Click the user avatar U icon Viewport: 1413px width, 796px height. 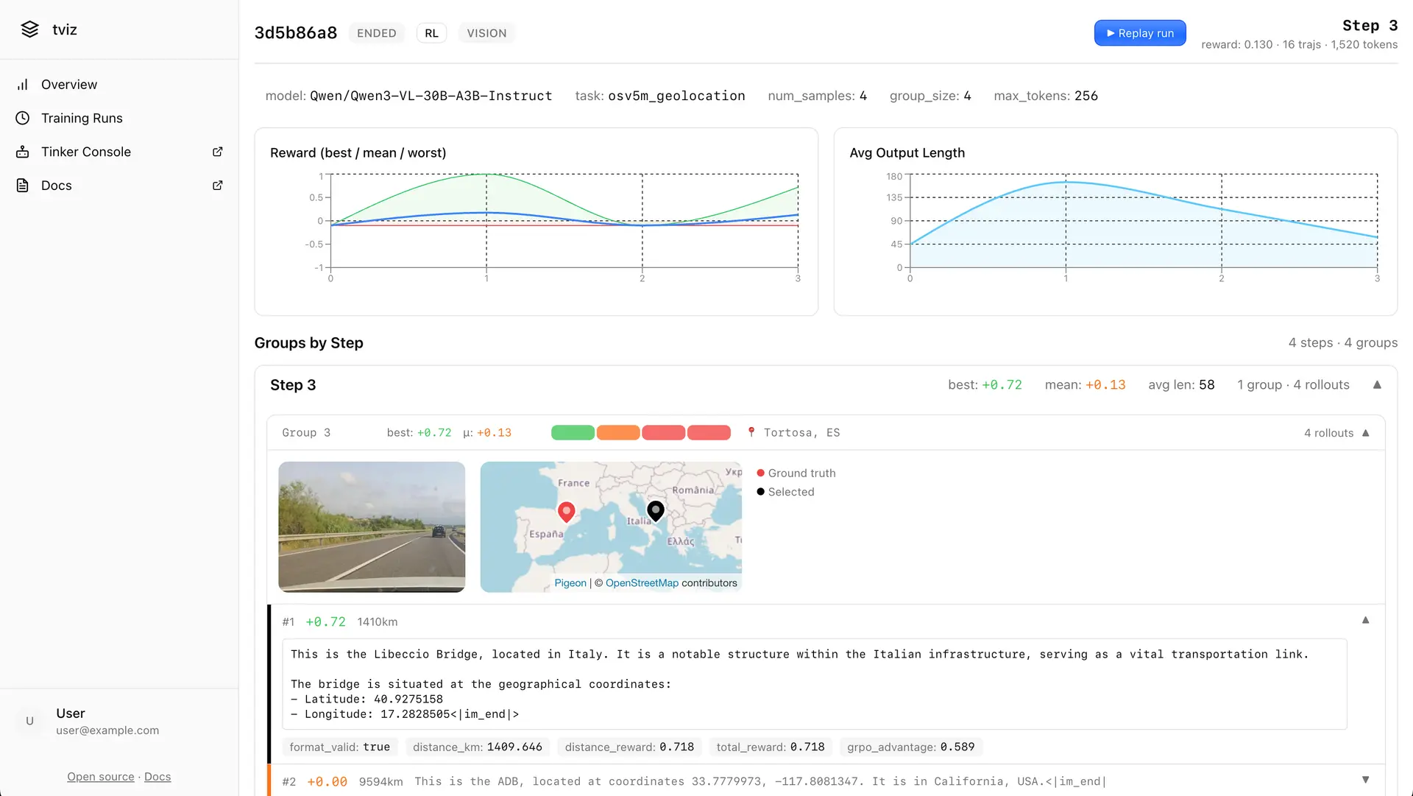pyautogui.click(x=30, y=721)
